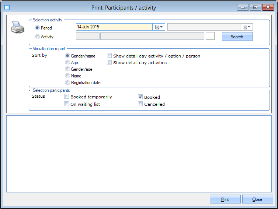The image size is (278, 209).
Task: Click the window icon in title bar
Action: click(x=7, y=7)
